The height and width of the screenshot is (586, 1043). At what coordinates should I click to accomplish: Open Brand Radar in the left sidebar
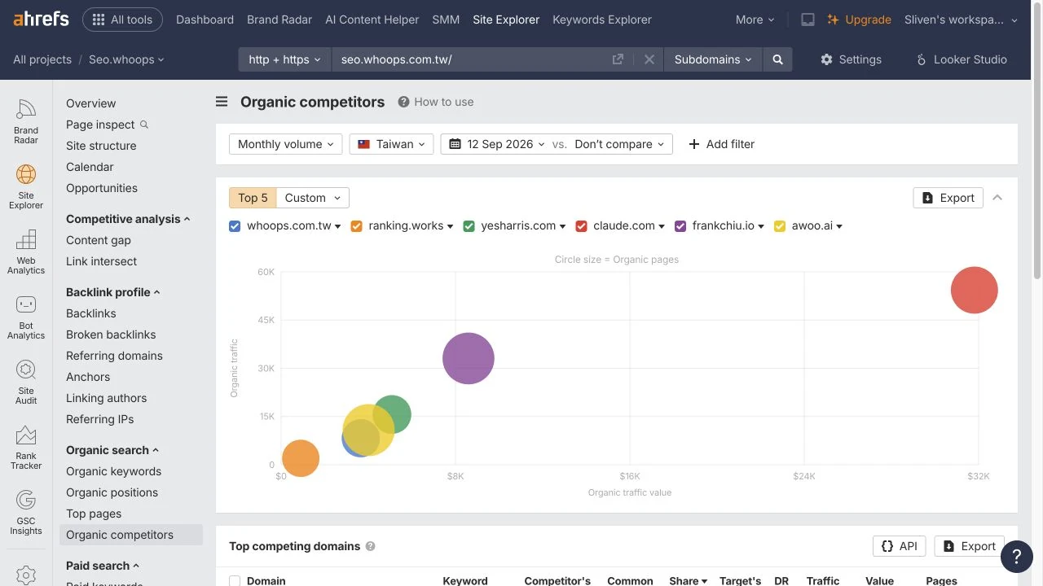tap(26, 121)
